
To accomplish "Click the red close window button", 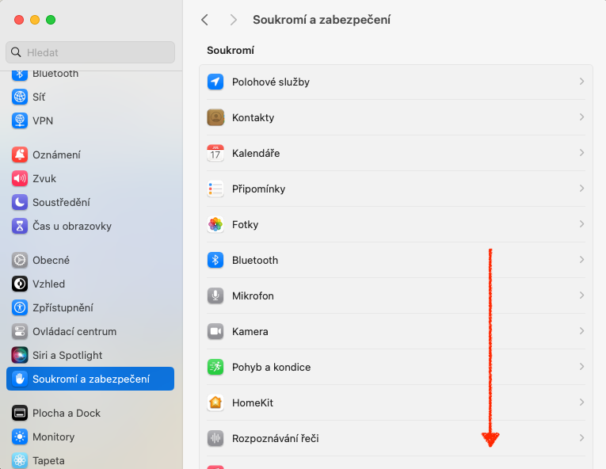I will (x=19, y=20).
